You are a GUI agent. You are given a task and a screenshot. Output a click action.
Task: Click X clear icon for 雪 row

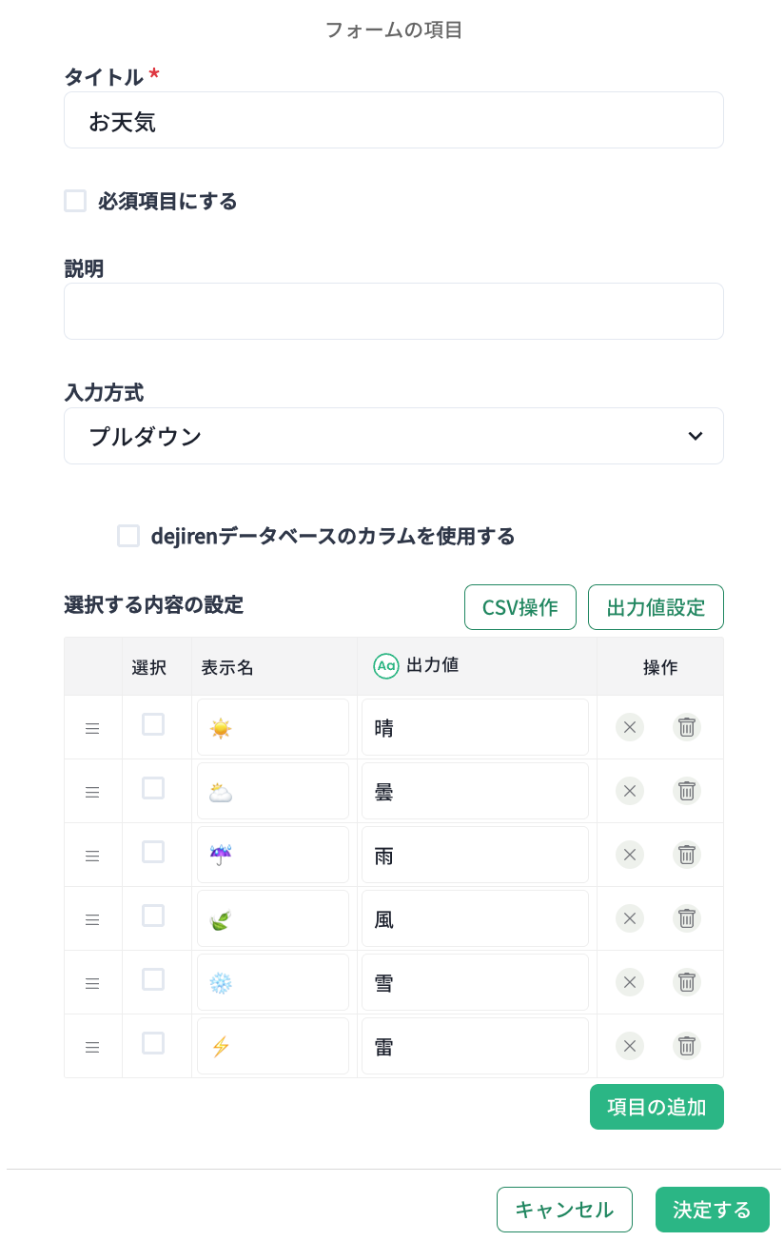pyautogui.click(x=629, y=982)
